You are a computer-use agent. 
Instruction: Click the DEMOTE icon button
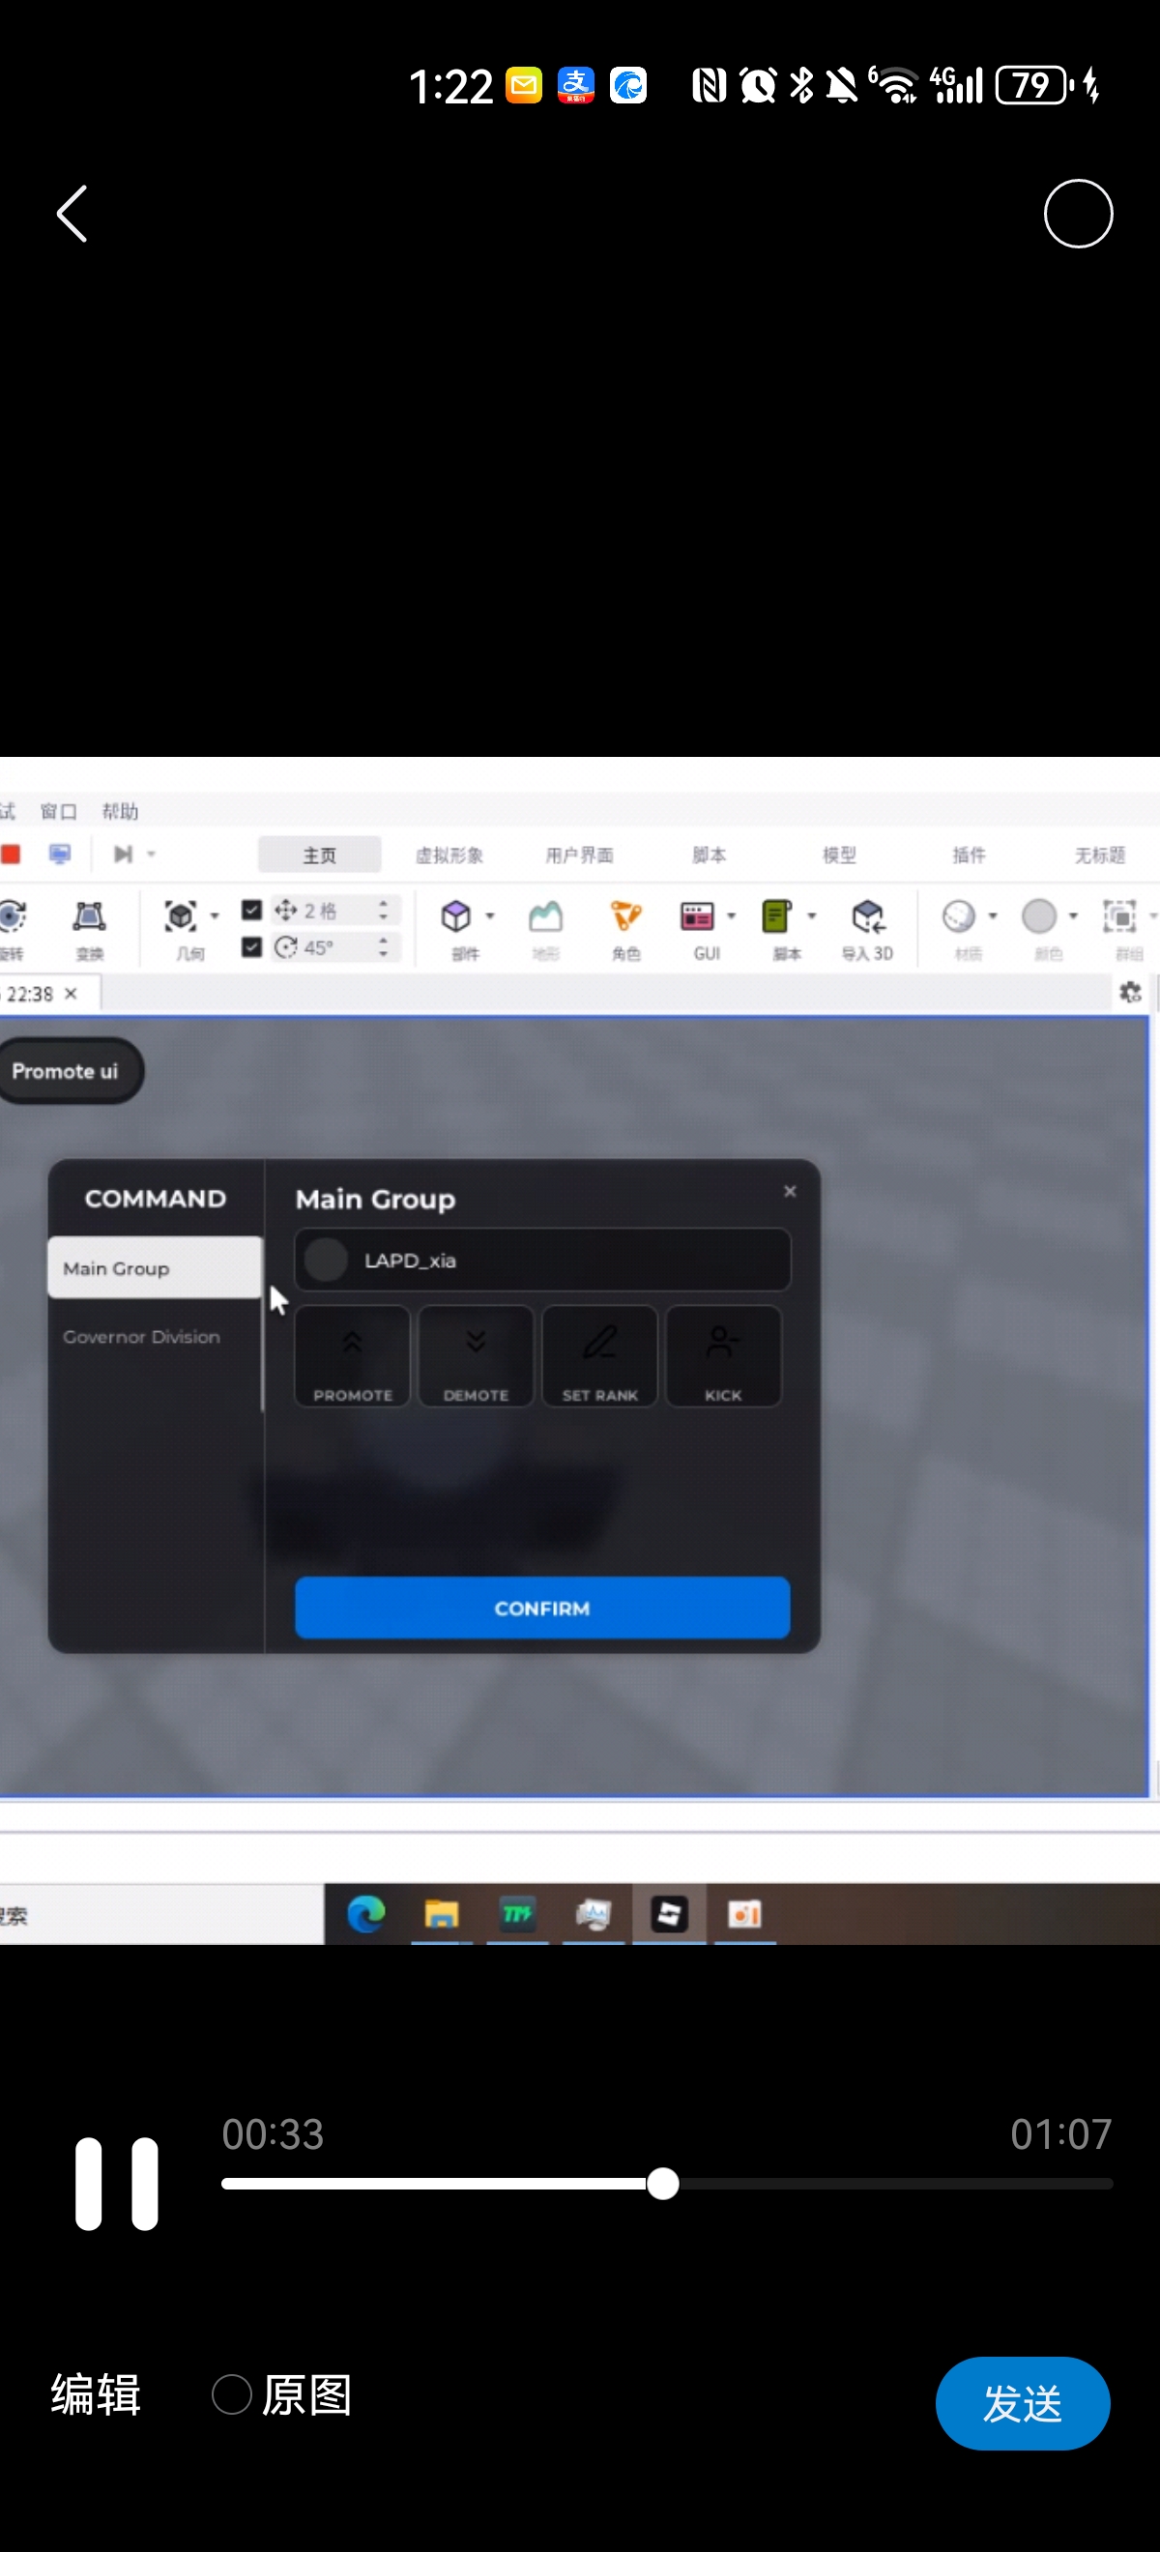click(476, 1355)
